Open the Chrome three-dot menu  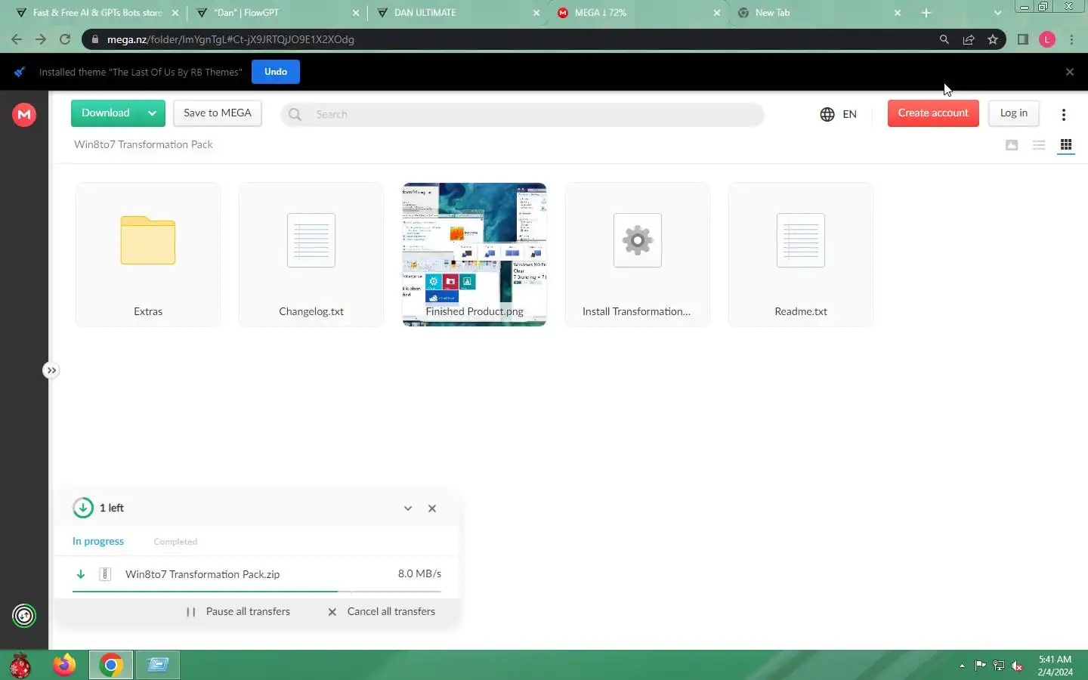1071,39
